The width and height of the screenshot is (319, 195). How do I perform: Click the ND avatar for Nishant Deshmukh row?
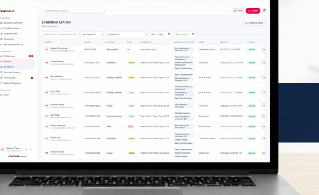click(x=47, y=49)
